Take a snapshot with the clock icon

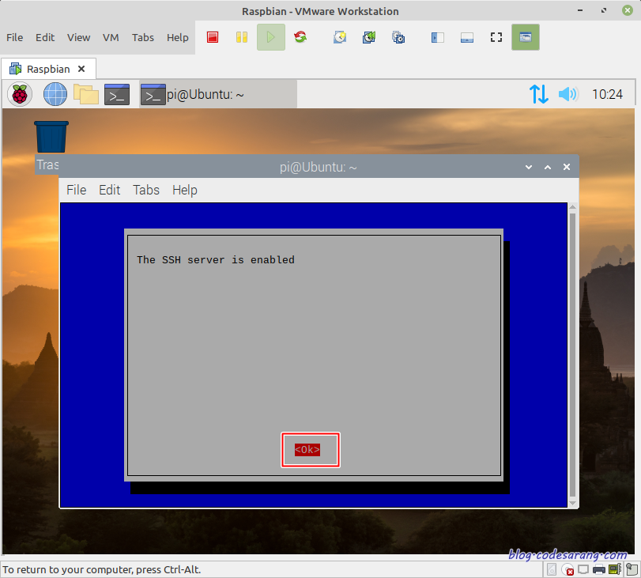(340, 37)
